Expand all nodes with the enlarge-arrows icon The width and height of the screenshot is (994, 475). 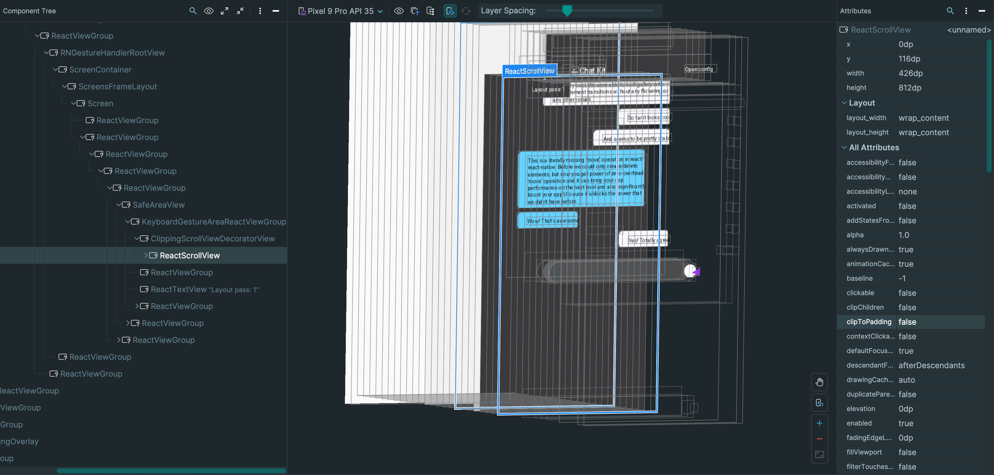coord(224,11)
